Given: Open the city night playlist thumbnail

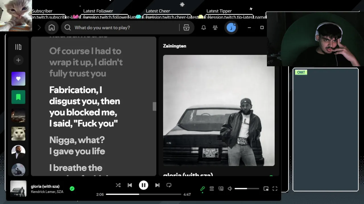Looking at the screenshot, I should [18, 116].
